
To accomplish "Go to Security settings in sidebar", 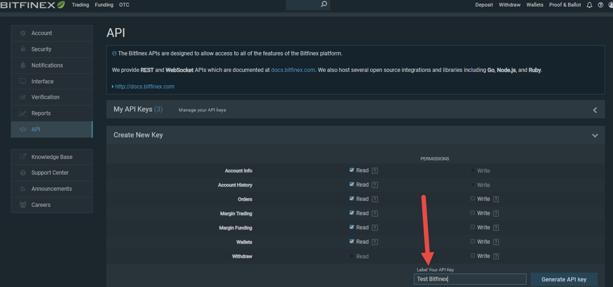I will [52, 49].
